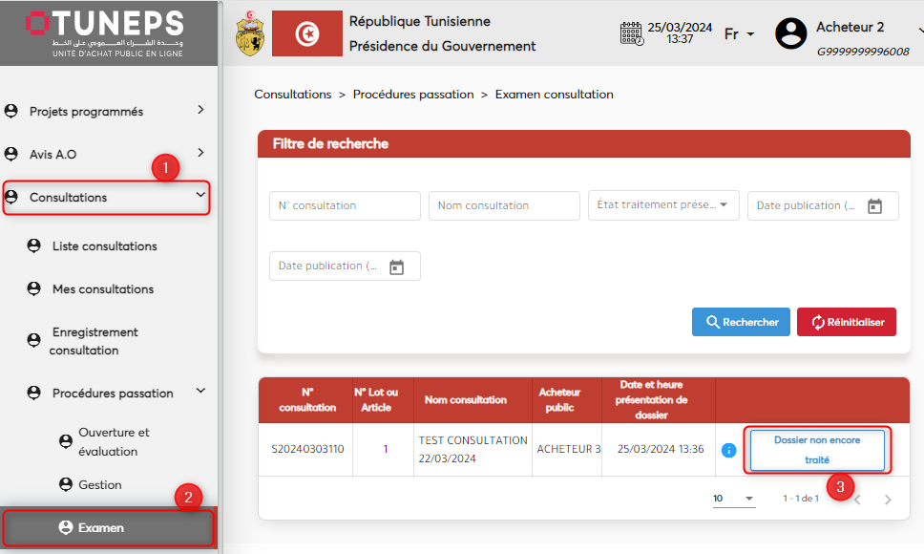Change rows per page from 10
The height and width of the screenshot is (554, 924).
tap(734, 499)
